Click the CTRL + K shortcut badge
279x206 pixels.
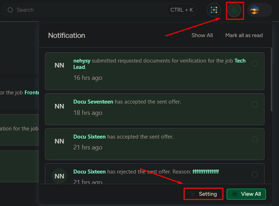[x=181, y=10]
